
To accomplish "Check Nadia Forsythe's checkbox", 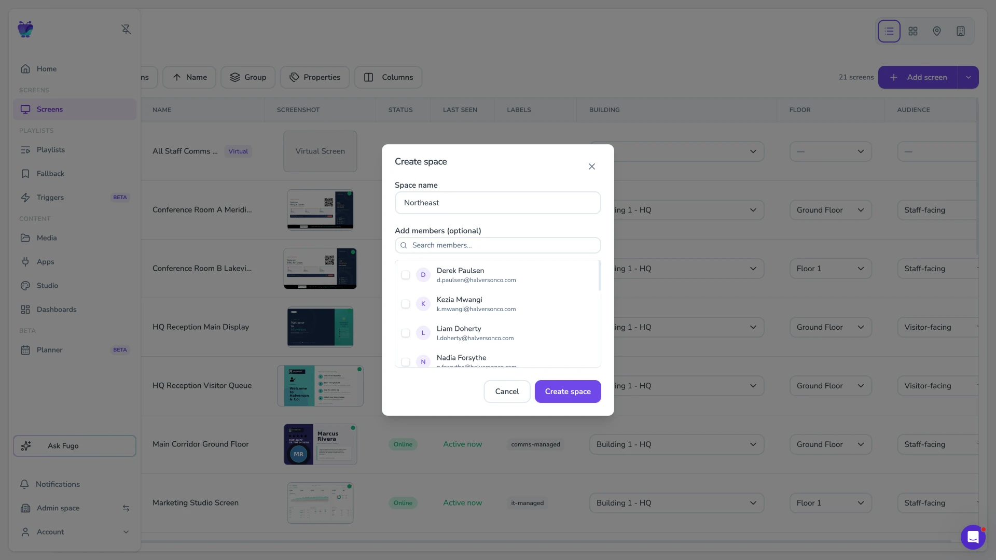I will [406, 362].
